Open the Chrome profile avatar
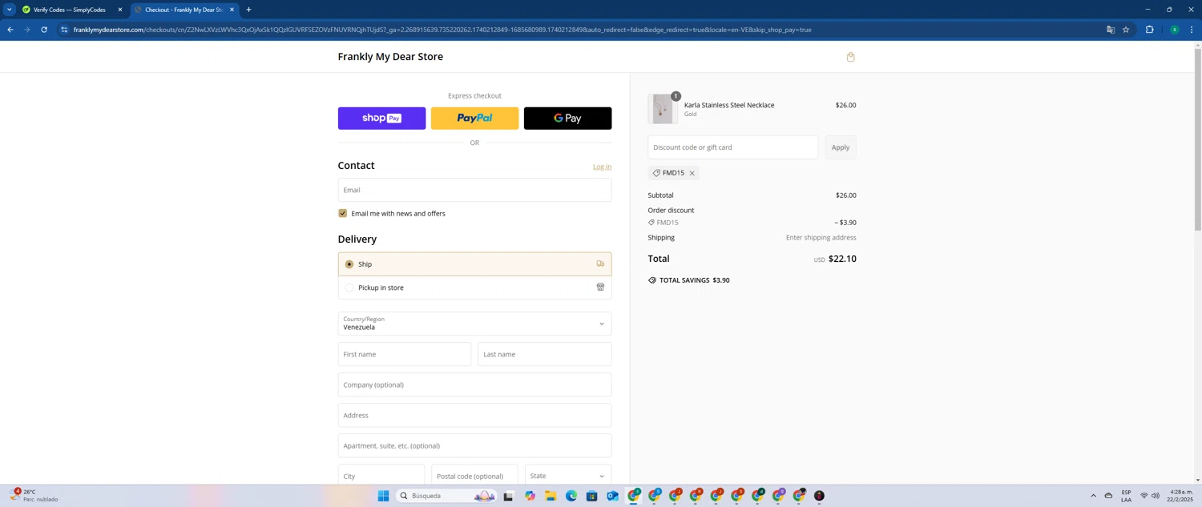This screenshot has height=507, width=1202. click(1175, 30)
